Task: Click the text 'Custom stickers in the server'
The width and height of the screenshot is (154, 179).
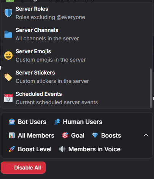Action: (x=52, y=81)
